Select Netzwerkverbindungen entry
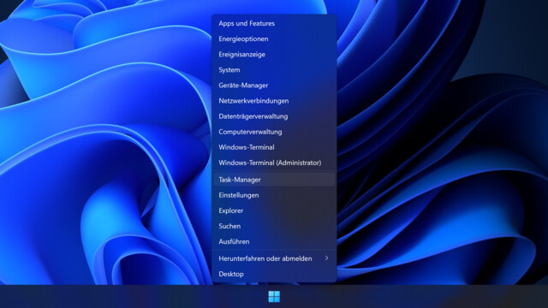Screen dimensions: 548x308 pyautogui.click(x=274, y=101)
